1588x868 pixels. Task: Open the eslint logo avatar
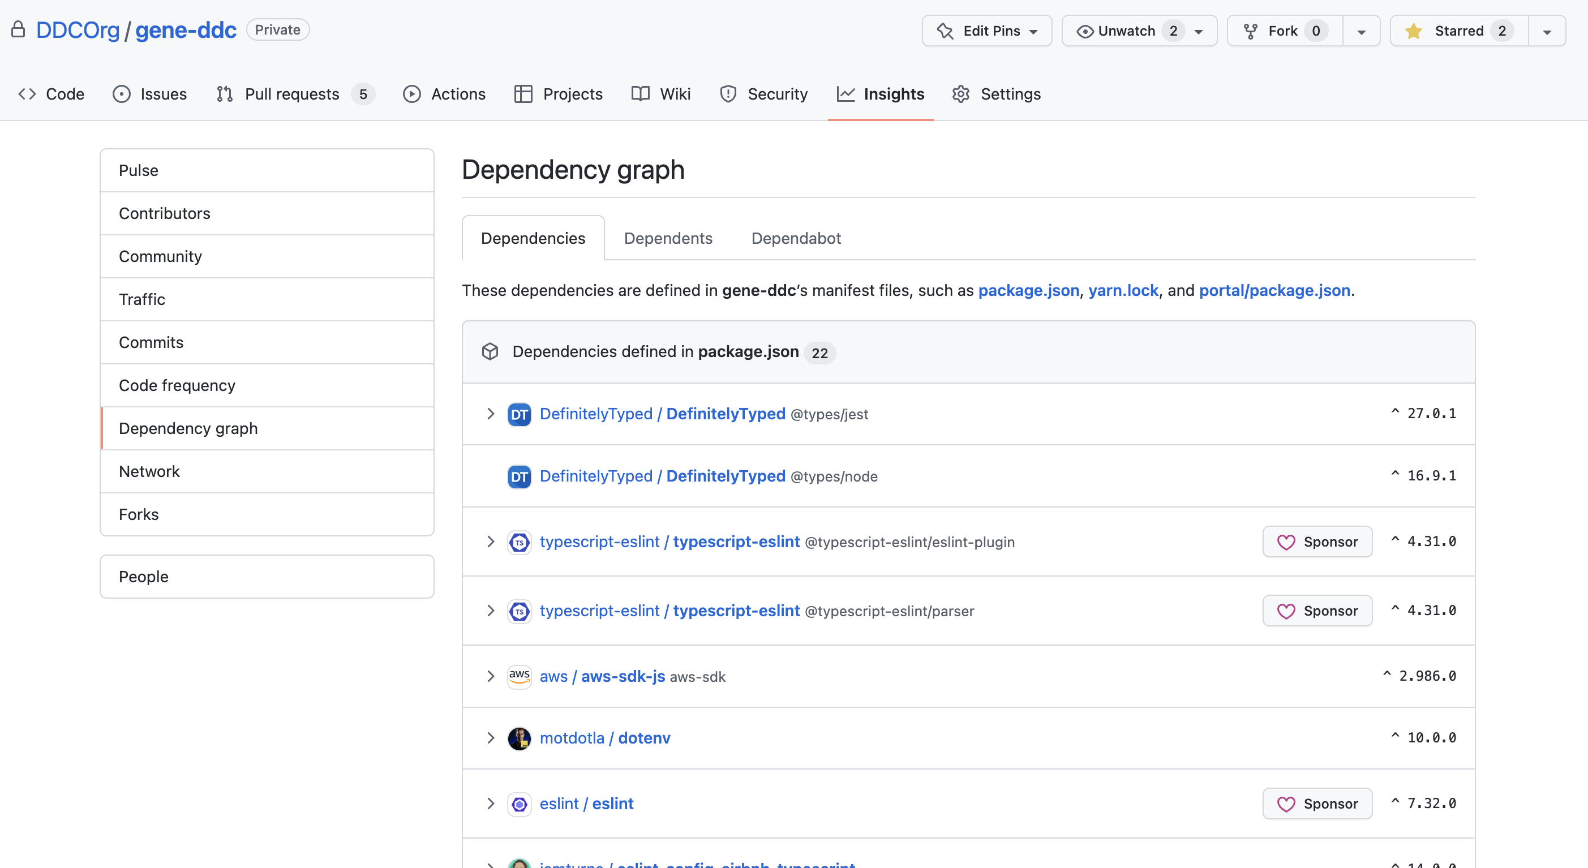pyautogui.click(x=519, y=804)
